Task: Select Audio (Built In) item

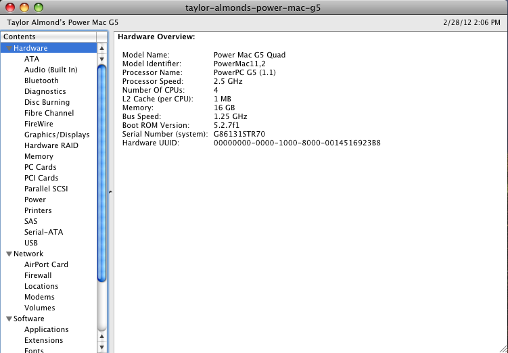Action: pos(51,70)
